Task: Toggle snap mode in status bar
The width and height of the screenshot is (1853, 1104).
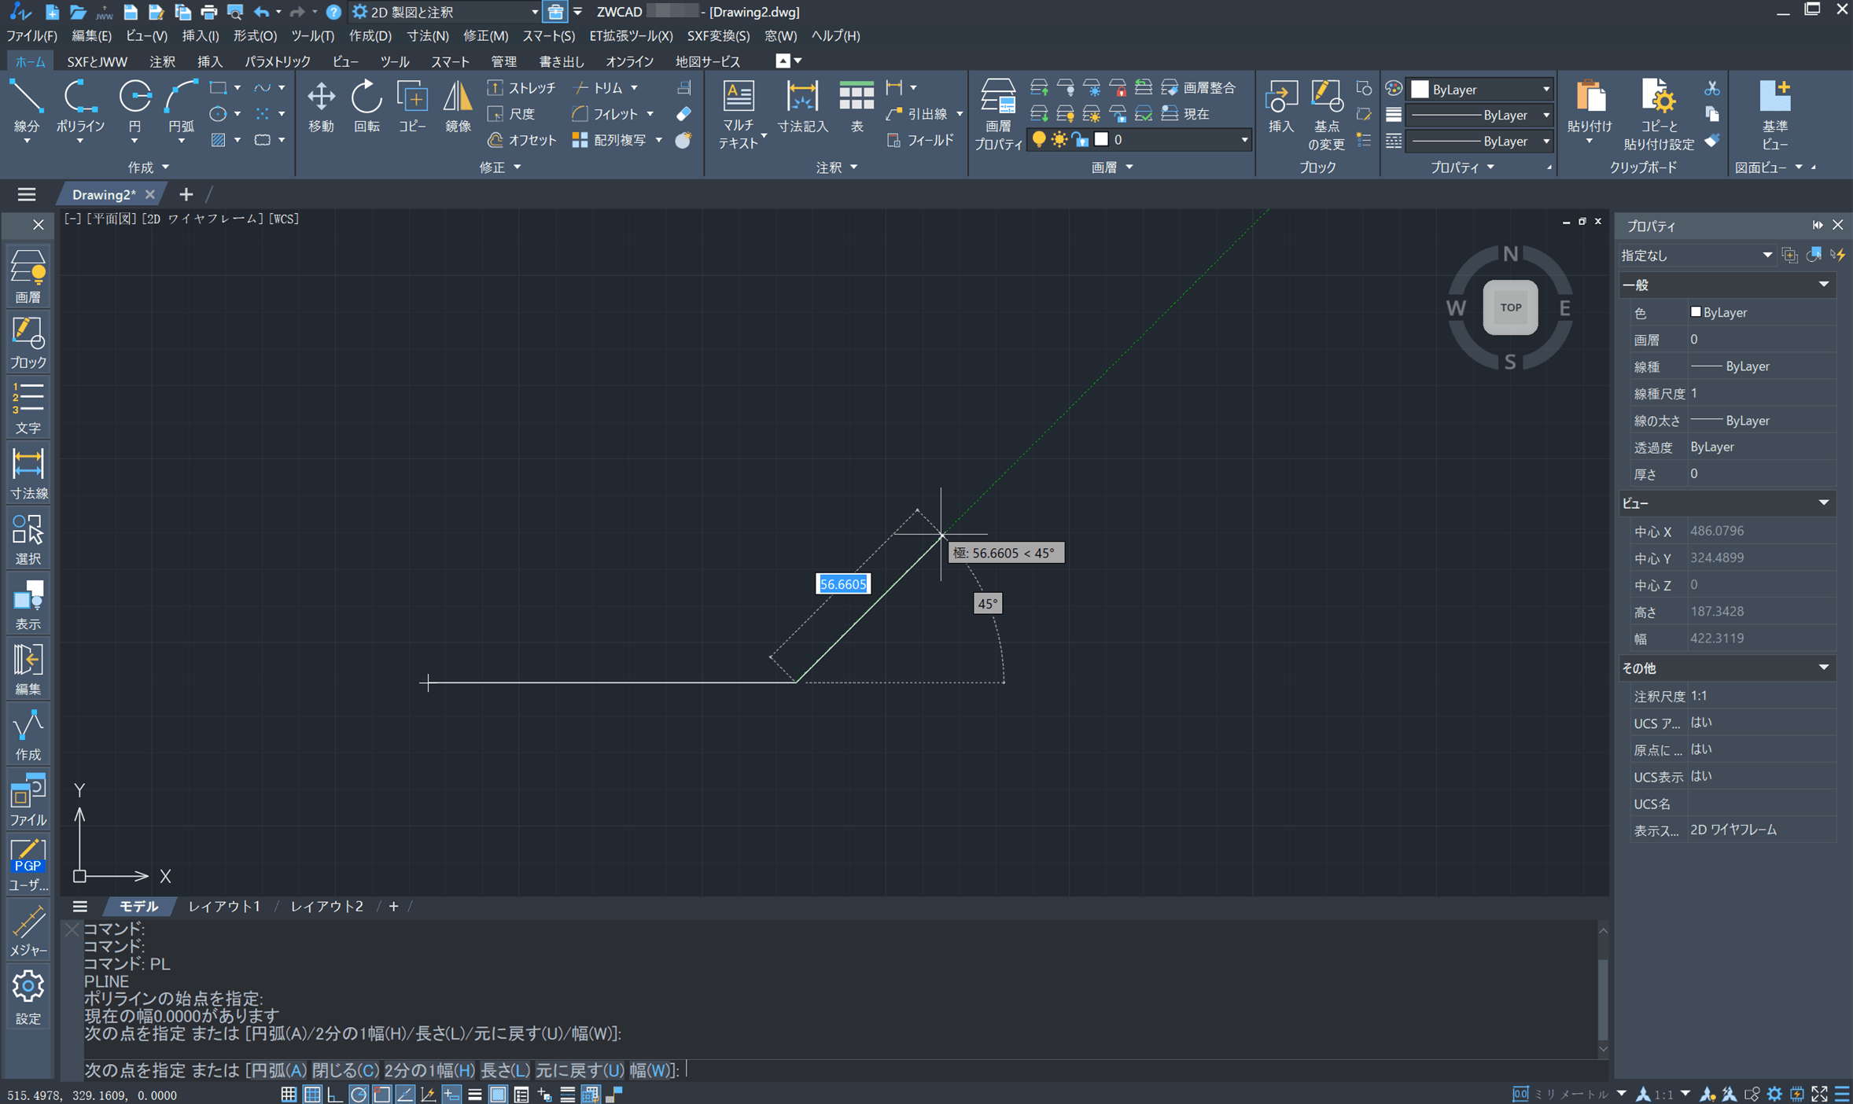Action: tap(289, 1094)
